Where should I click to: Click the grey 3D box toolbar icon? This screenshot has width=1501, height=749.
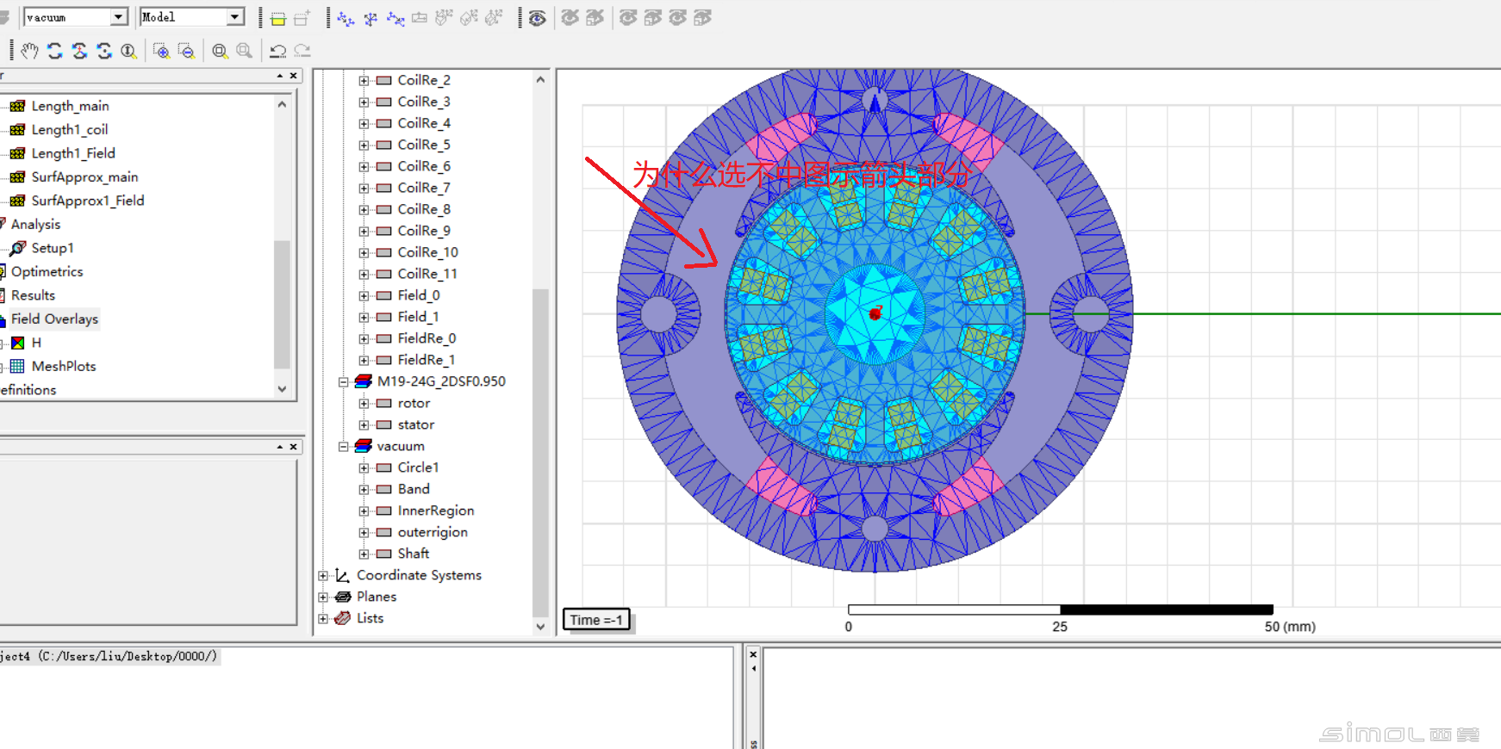(302, 18)
